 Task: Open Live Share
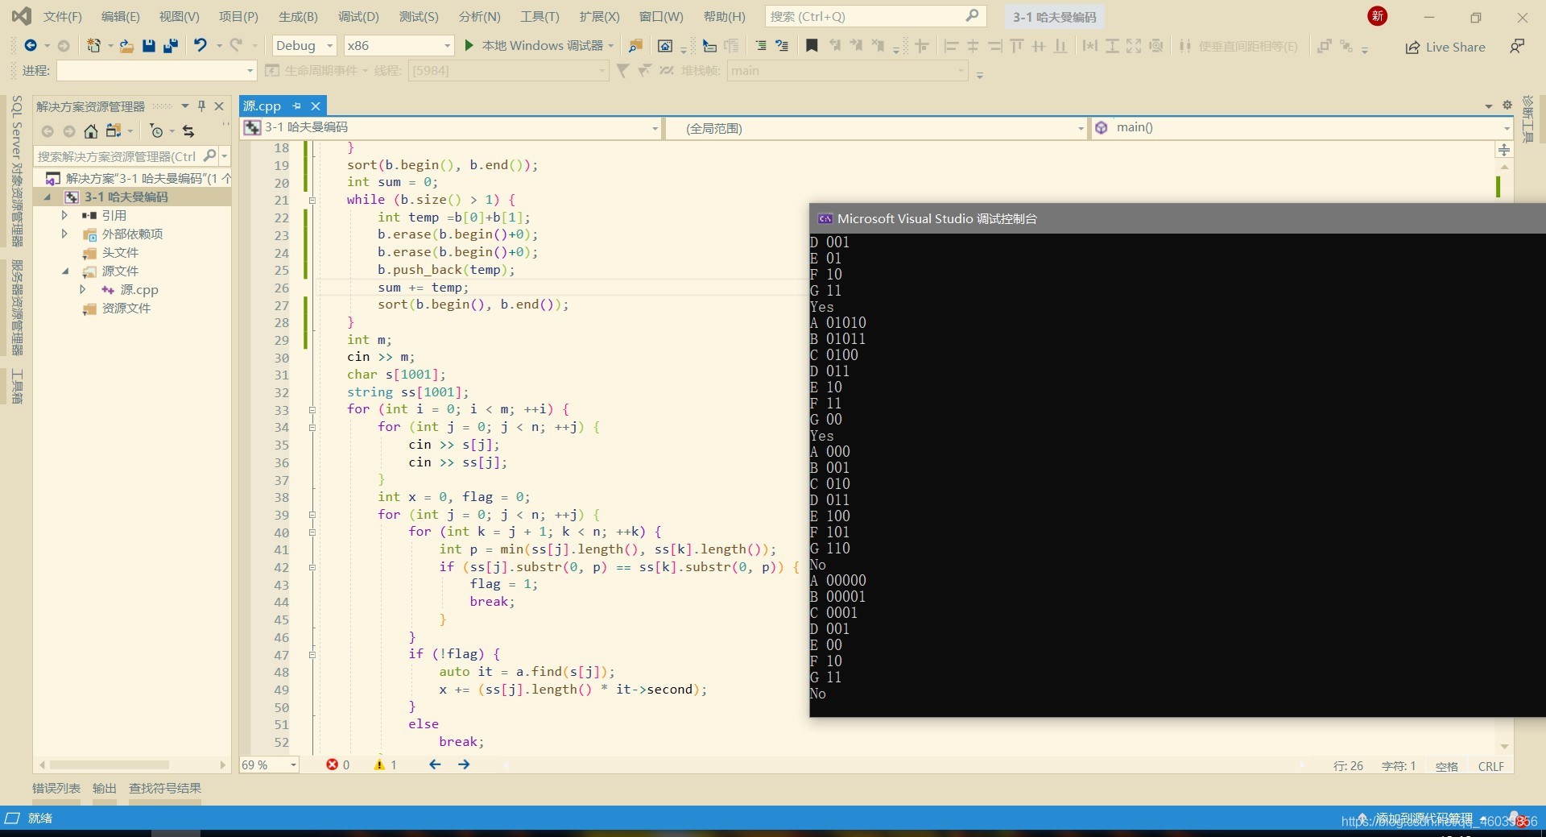(x=1445, y=47)
